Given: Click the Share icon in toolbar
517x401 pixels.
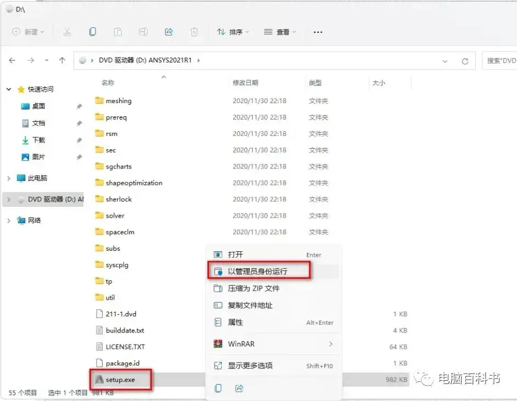Looking at the screenshot, I should tap(169, 32).
